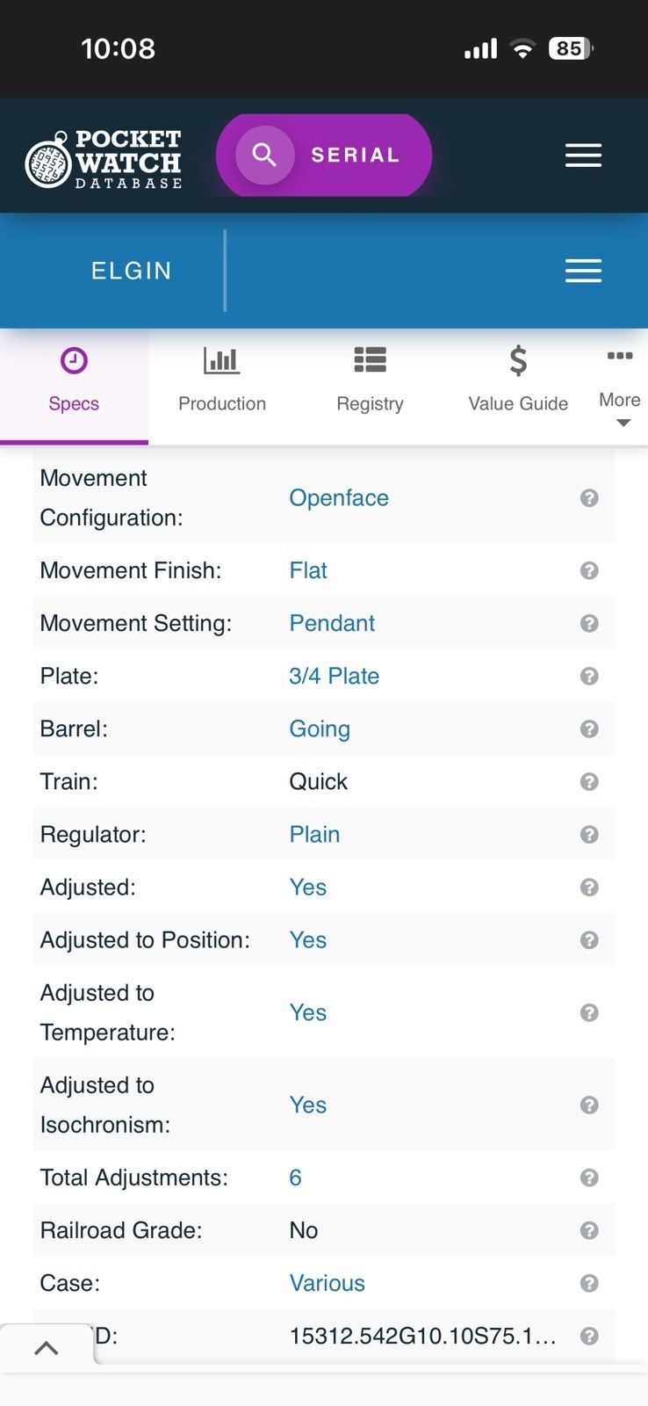This screenshot has height=1406, width=648.
Task: Open the Value Guide tab
Action: pyautogui.click(x=518, y=380)
